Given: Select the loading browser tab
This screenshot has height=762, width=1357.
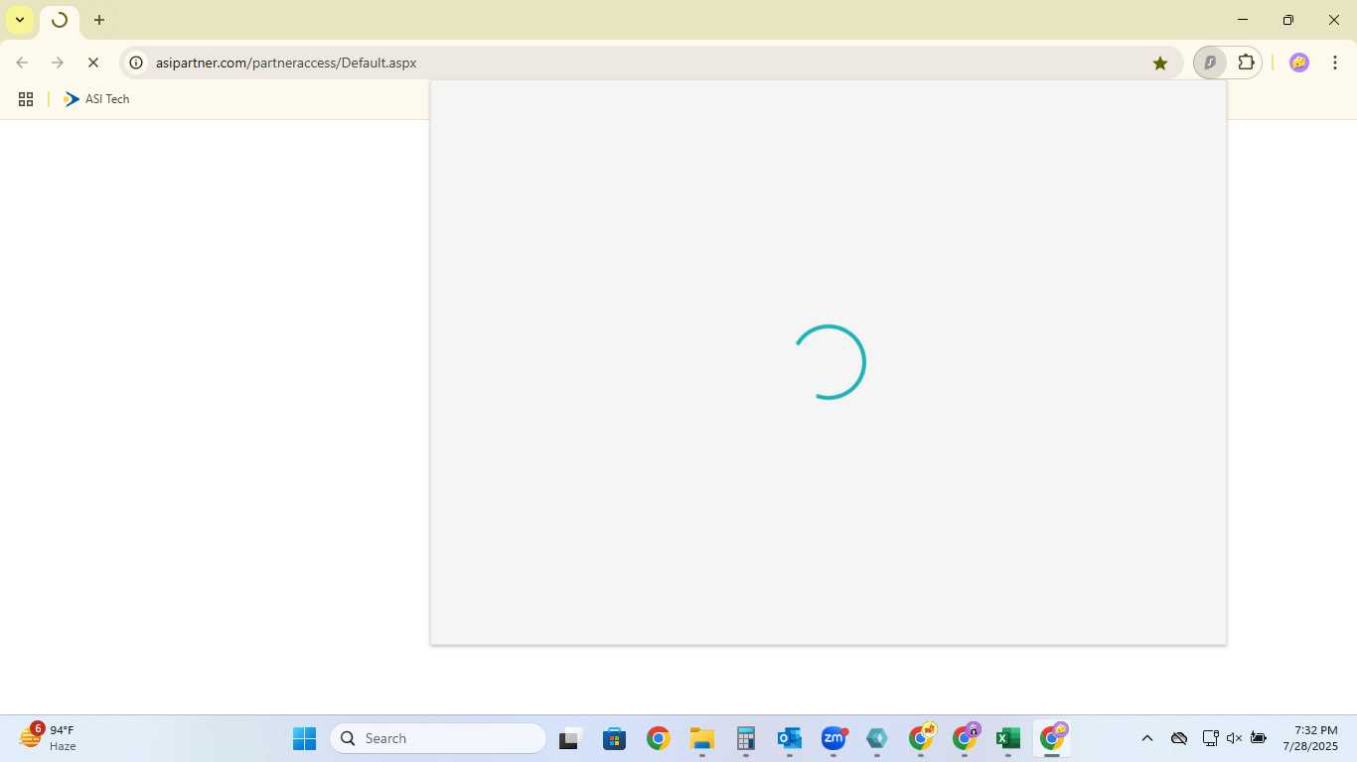Looking at the screenshot, I should click(60, 20).
